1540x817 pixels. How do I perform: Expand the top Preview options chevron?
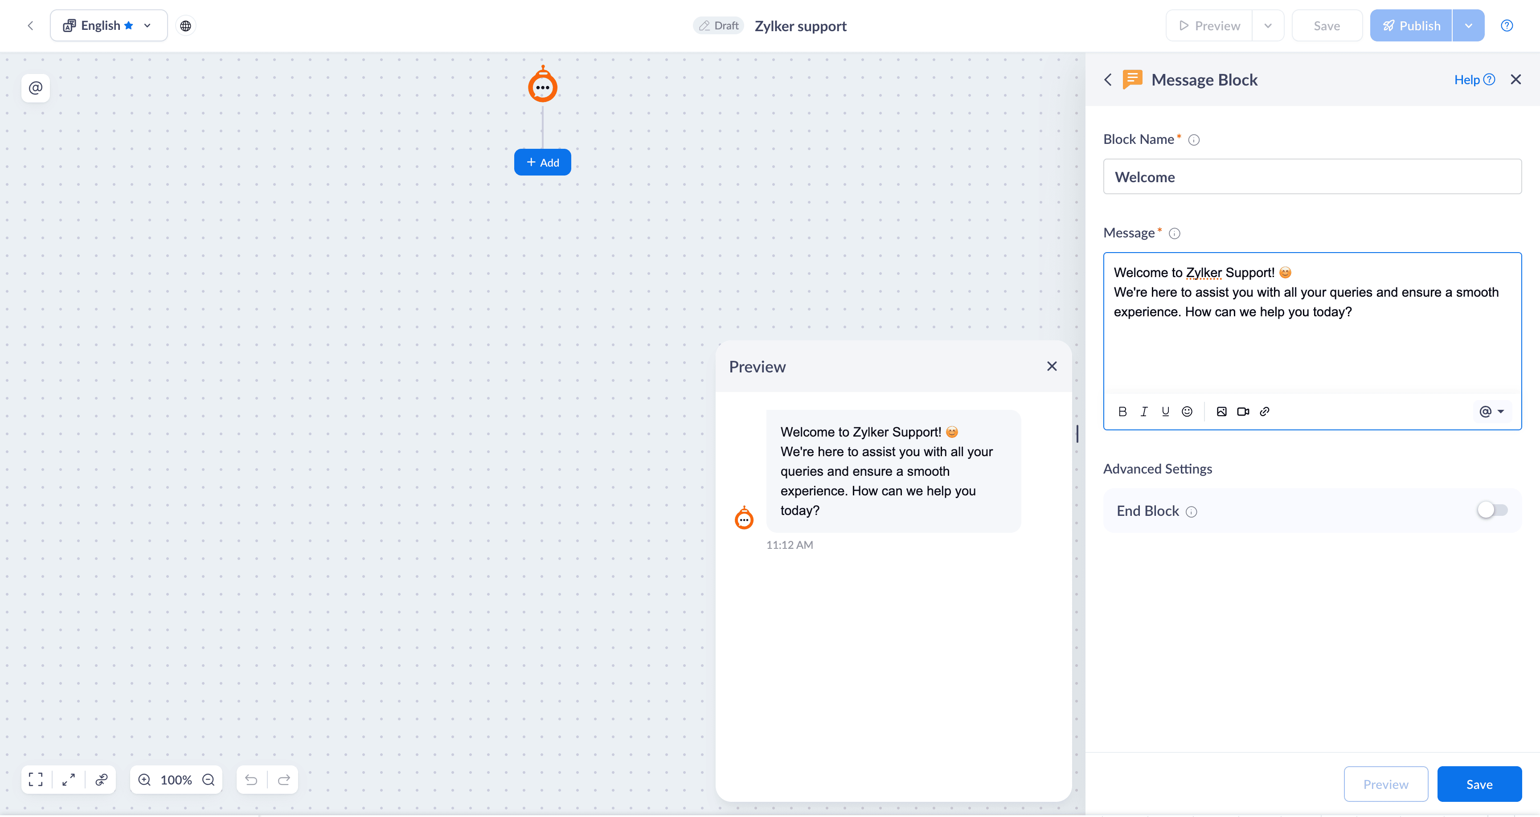(x=1267, y=26)
